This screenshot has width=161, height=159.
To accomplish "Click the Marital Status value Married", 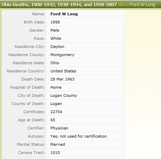I will (x=57, y=144).
